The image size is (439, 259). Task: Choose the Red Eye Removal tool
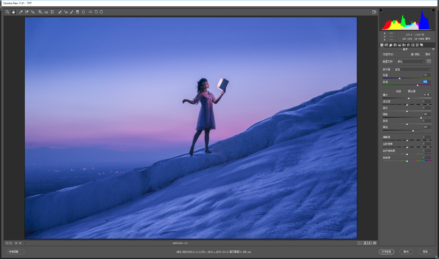coord(66,12)
